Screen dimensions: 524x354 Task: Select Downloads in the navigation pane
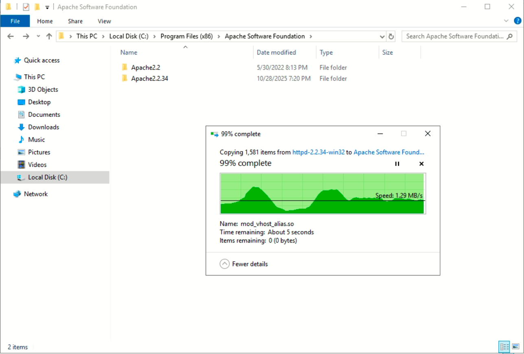point(43,127)
